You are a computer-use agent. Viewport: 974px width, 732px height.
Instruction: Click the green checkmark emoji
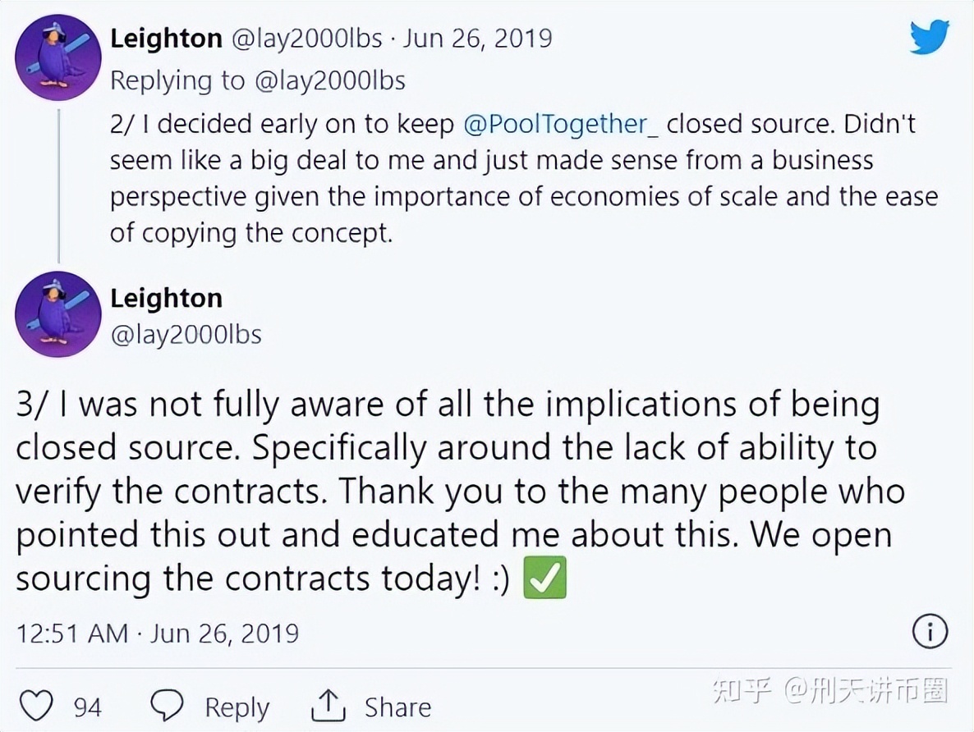[x=544, y=577]
